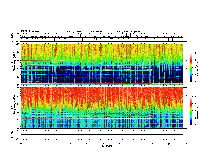The height and width of the screenshot is (161, 209).
Task: Click the ch.1 "Frequency (kHz)" axis label
Action: coord(14,61)
